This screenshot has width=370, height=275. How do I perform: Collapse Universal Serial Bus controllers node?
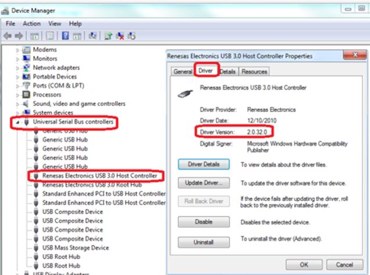[x=17, y=122]
